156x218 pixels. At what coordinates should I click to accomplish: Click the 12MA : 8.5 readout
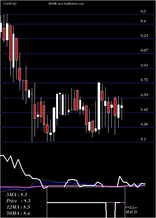click(18, 207)
